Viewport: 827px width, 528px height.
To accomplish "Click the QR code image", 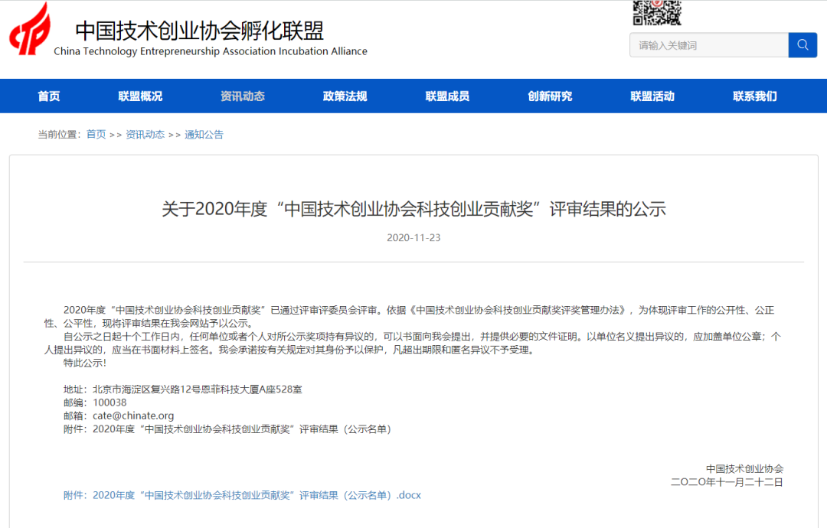I will [656, 12].
